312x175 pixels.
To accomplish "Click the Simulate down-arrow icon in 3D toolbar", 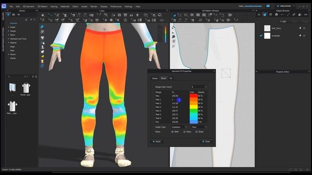I will pyautogui.click(x=42, y=15).
